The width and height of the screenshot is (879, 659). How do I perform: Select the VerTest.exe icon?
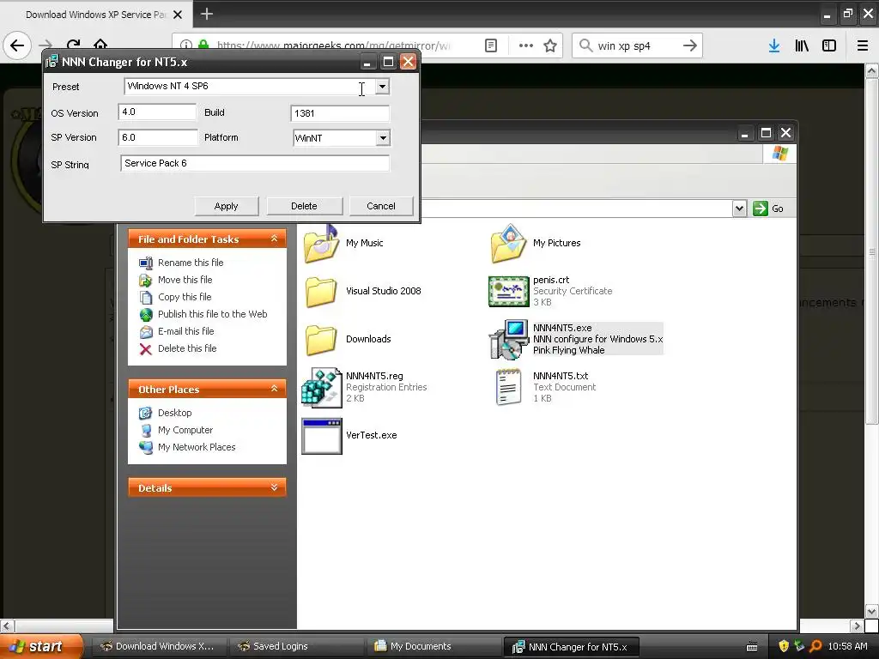click(x=322, y=436)
